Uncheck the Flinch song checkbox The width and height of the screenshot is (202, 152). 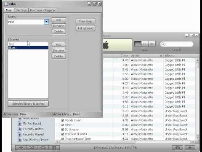click(63, 125)
